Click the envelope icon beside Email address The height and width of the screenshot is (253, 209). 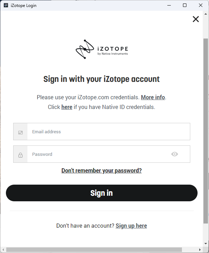(20, 132)
